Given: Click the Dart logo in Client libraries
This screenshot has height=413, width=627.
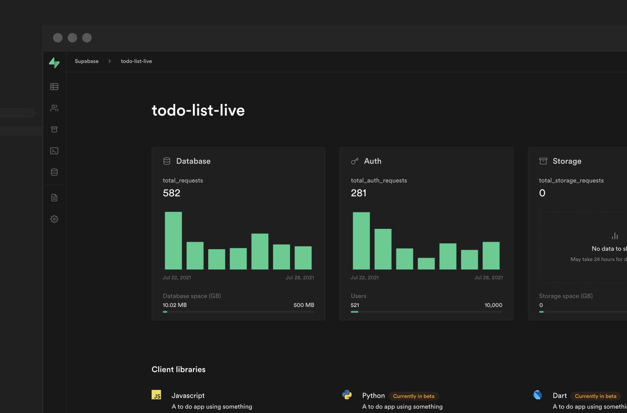Looking at the screenshot, I should point(538,395).
